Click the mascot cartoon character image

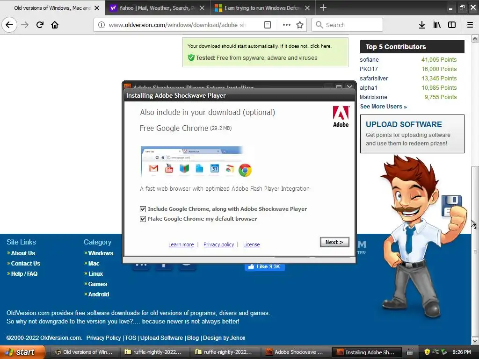point(423,237)
